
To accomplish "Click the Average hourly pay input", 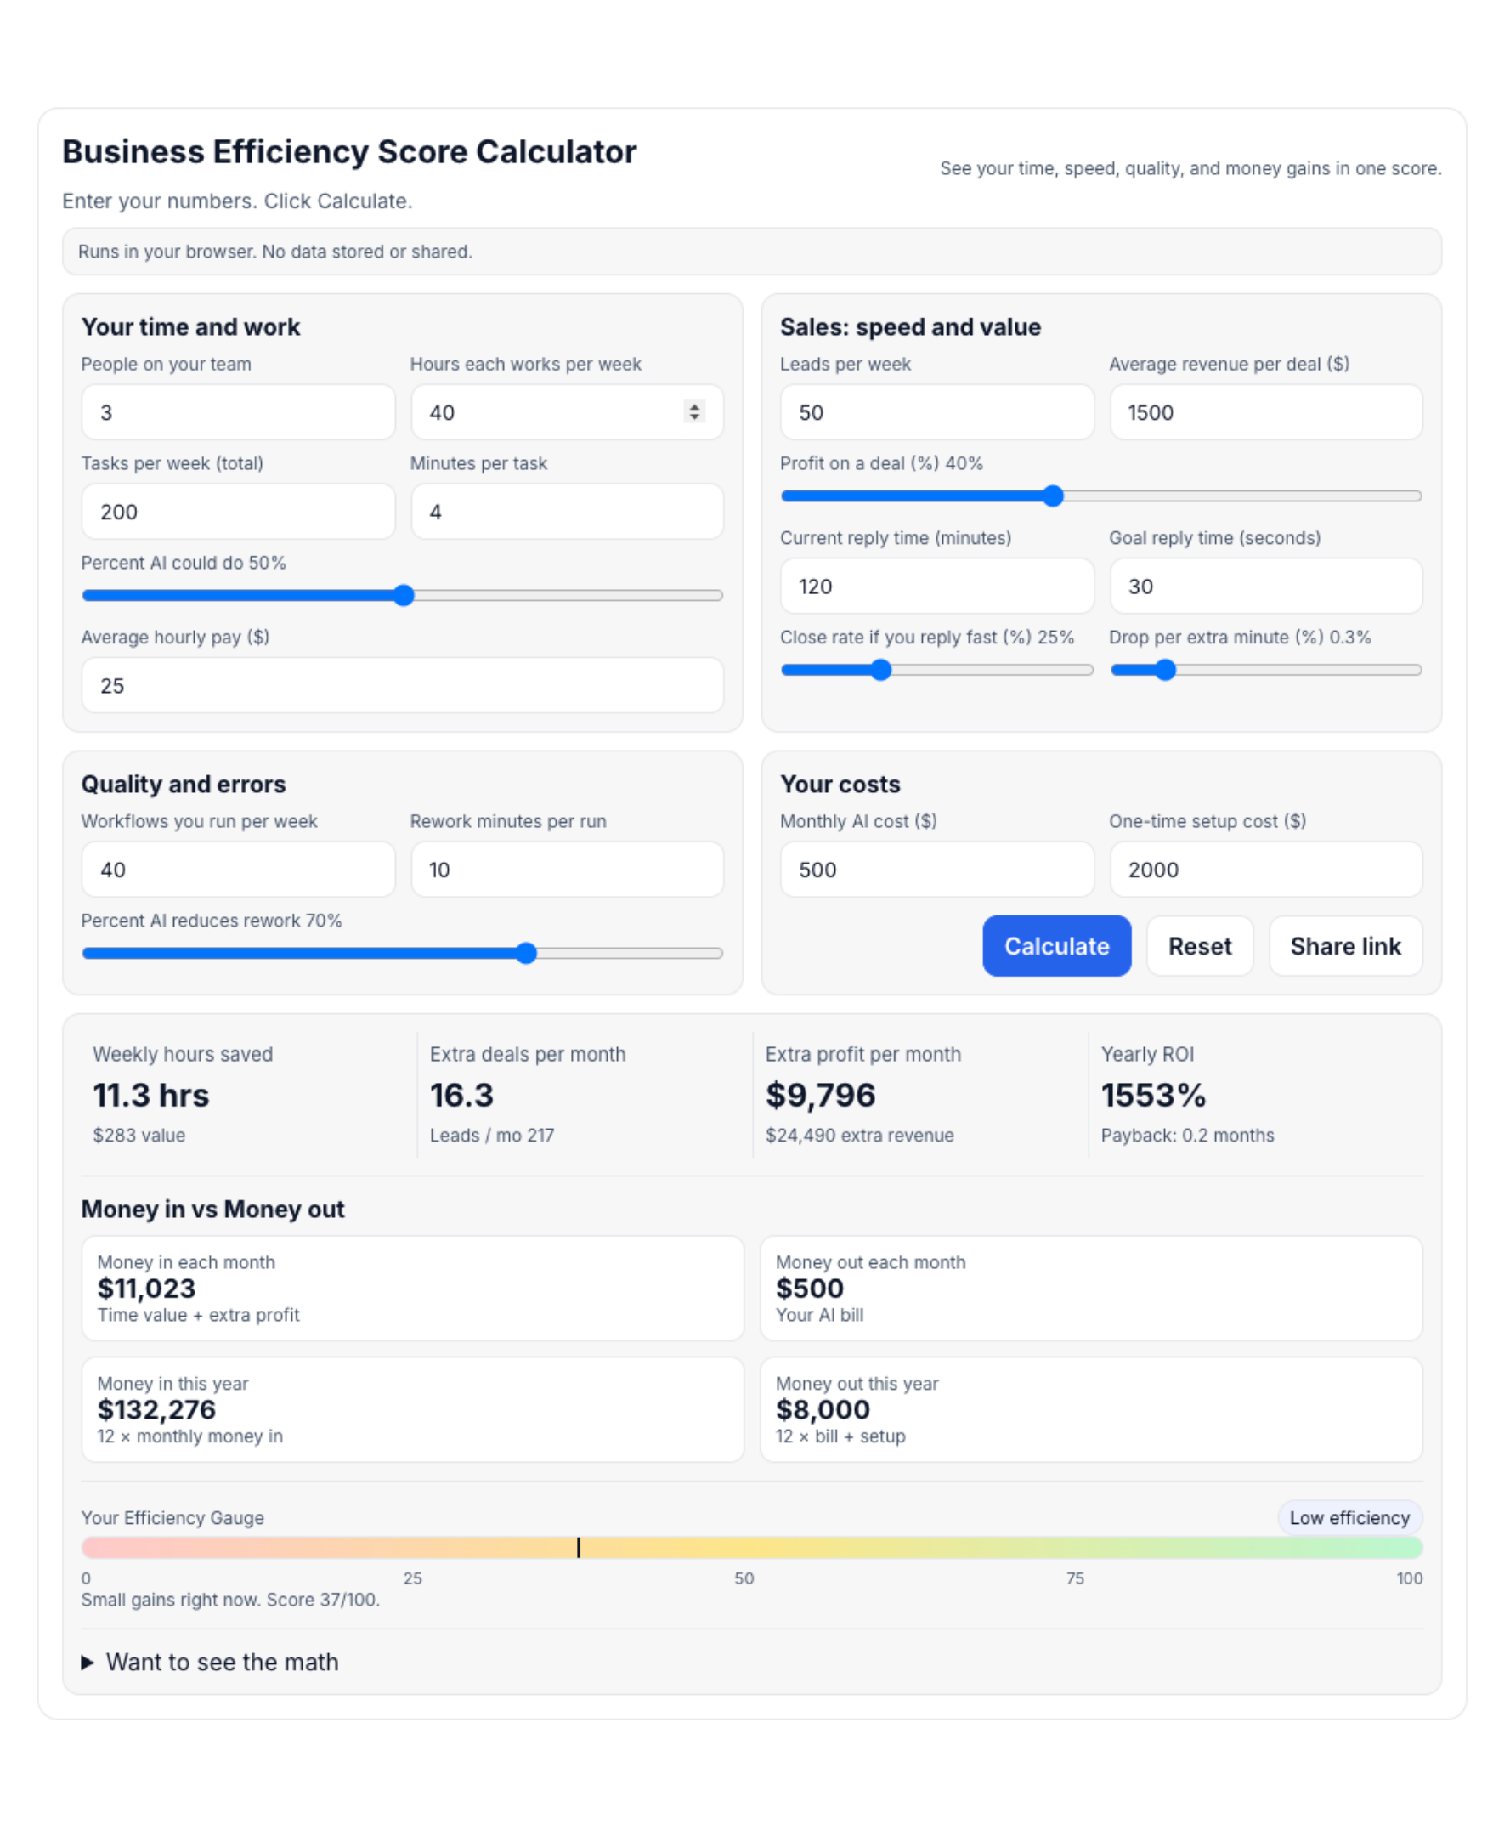I will [402, 685].
